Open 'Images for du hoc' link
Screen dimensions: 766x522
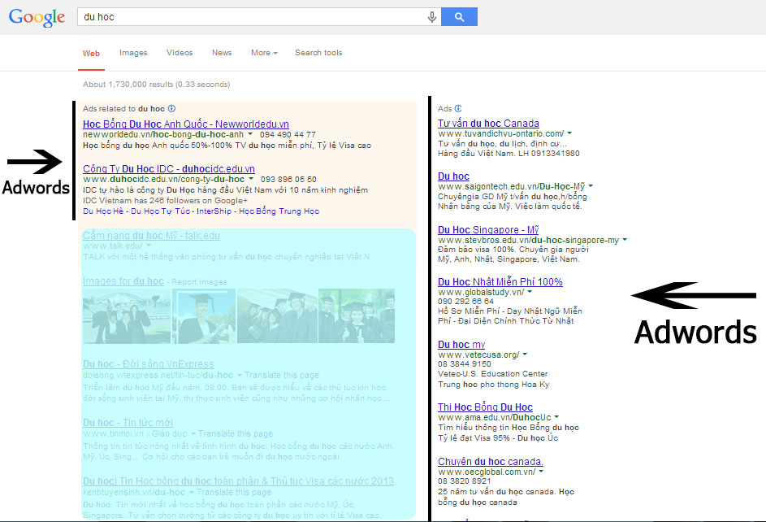click(x=123, y=281)
